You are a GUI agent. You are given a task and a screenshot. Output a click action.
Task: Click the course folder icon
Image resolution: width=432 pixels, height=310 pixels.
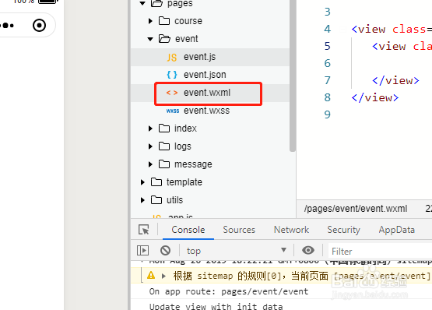(x=164, y=21)
